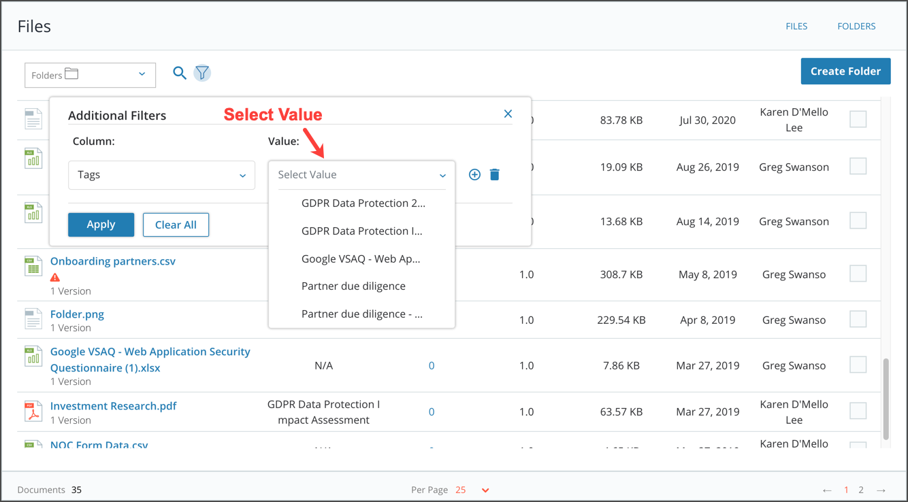This screenshot has width=908, height=502.
Task: Click the 83.78 KB size cell
Action: pos(621,120)
